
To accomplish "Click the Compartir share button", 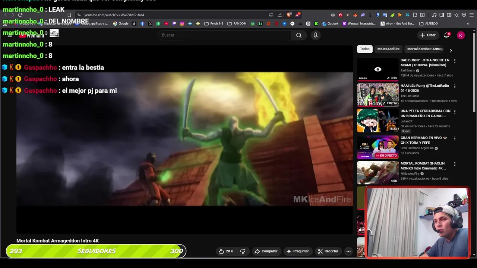I will 266,251.
